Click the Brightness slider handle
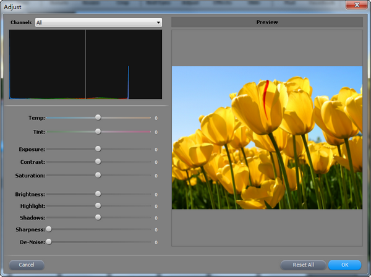 98,194
